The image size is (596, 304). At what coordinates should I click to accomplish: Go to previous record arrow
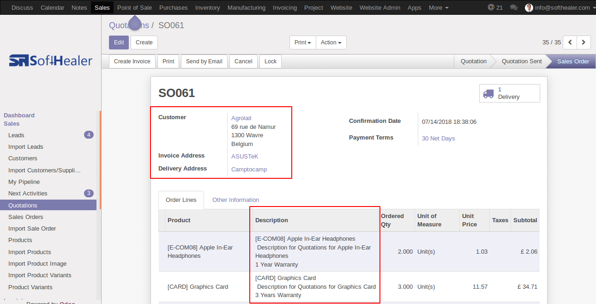(x=570, y=43)
